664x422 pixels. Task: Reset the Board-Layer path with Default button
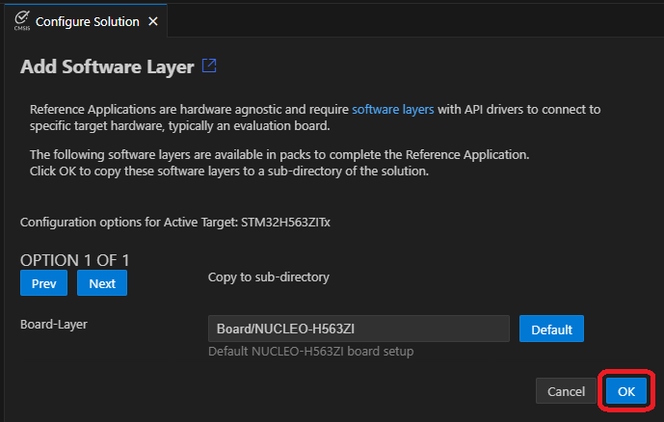coord(551,329)
